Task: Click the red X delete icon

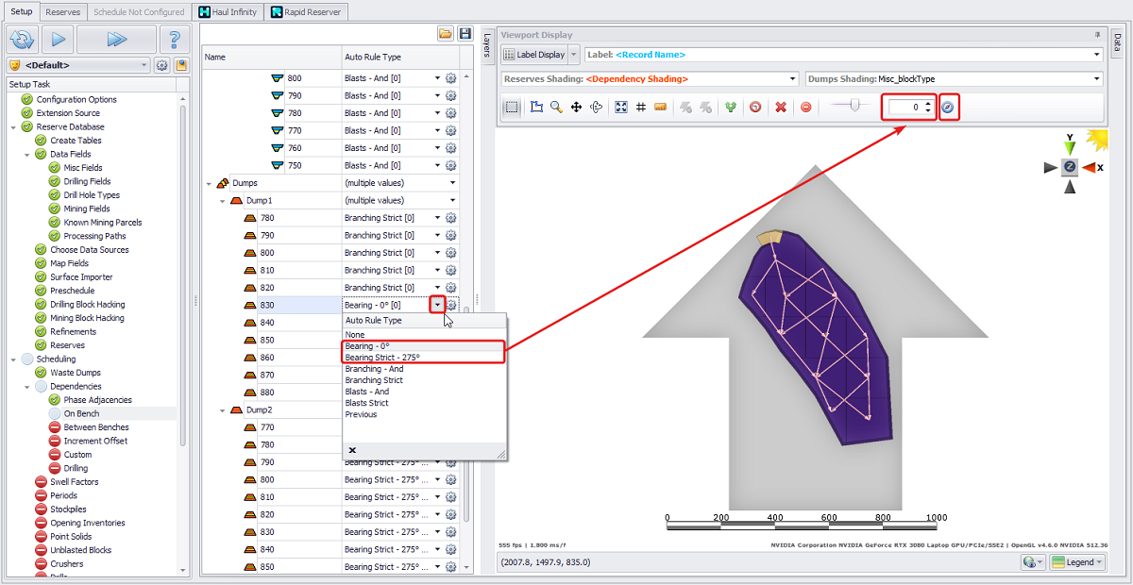Action: (x=781, y=108)
